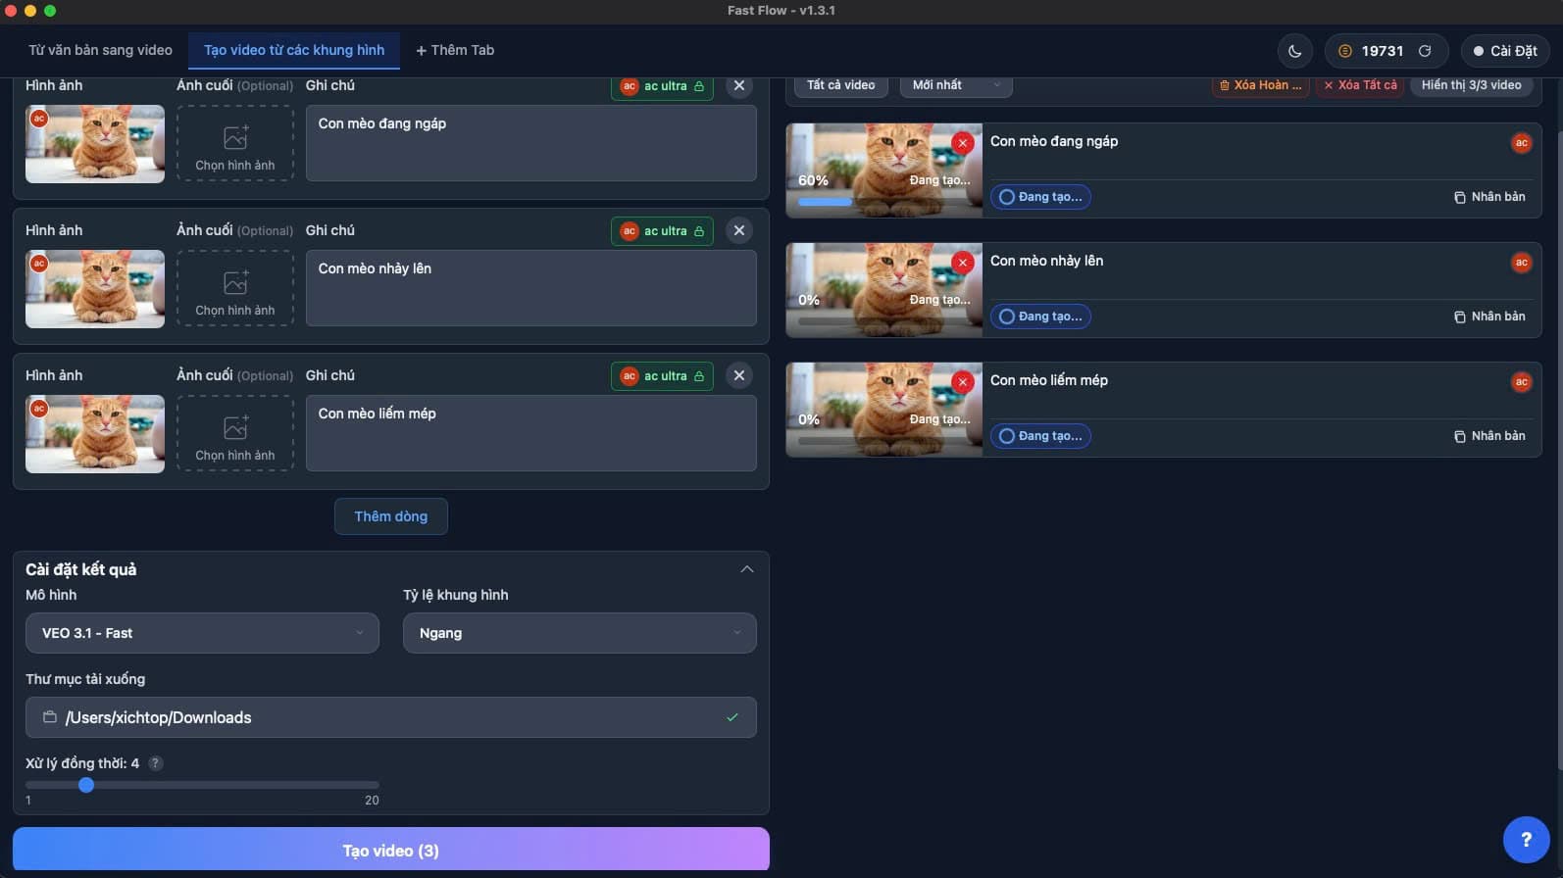
Task: Open Con mèo liếm mép video thumbnail
Action: [884, 410]
